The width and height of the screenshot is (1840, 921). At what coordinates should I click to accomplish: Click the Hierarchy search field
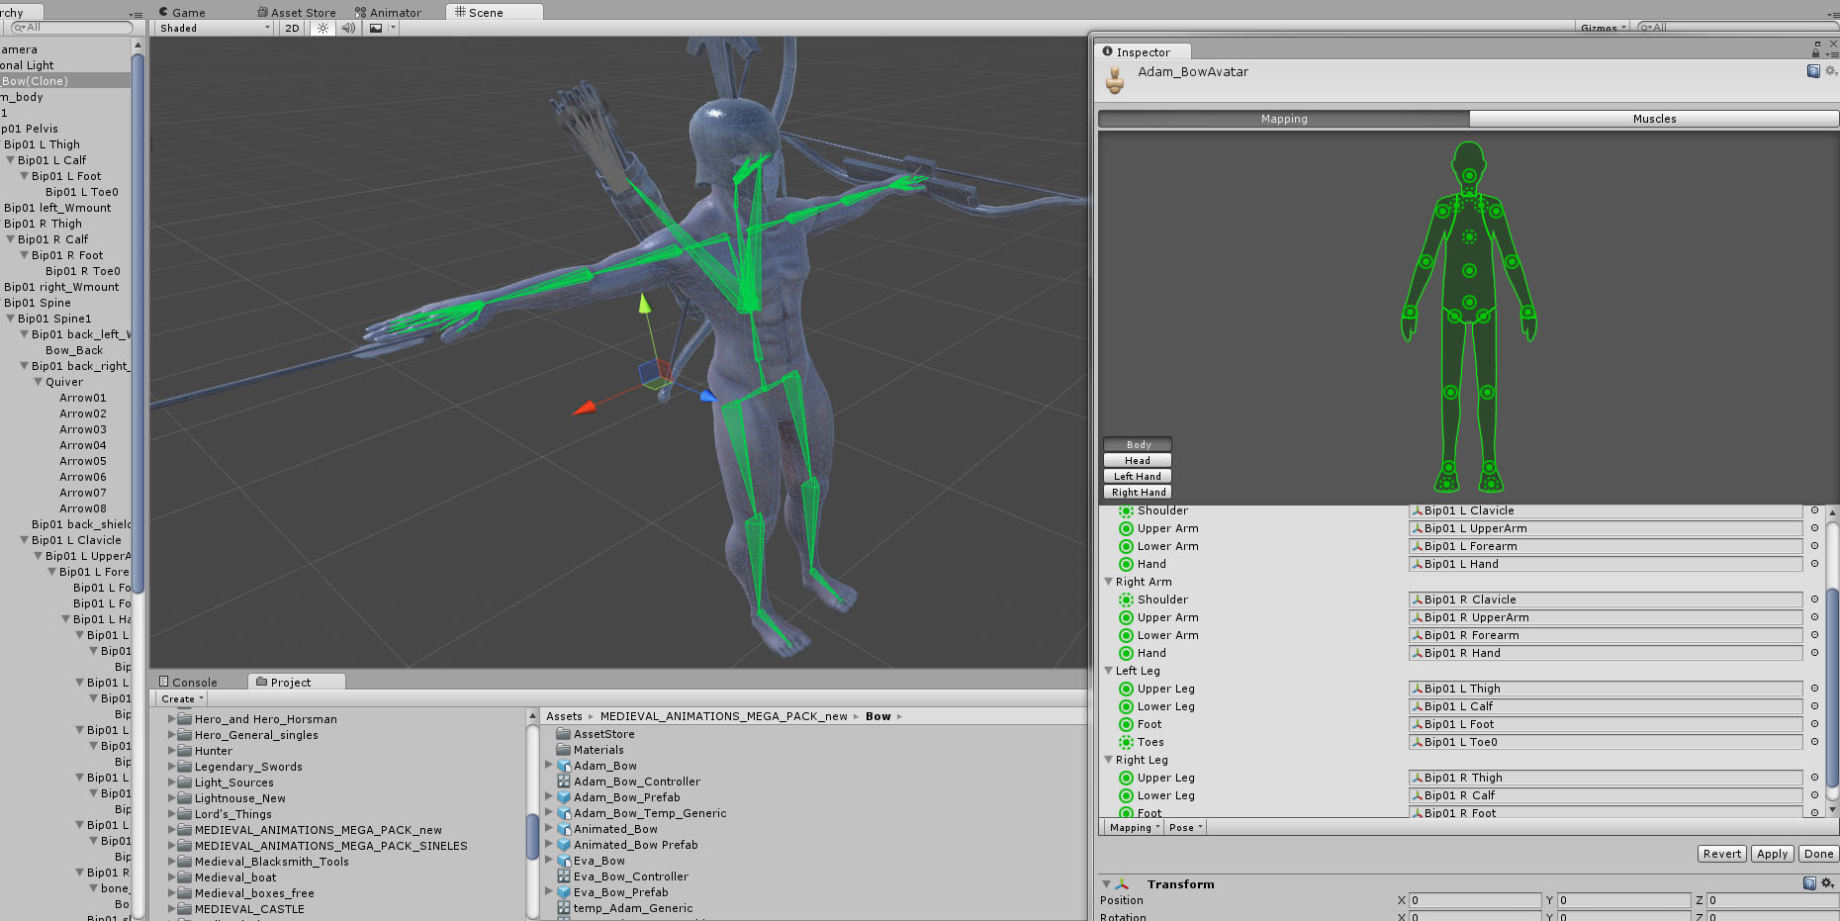(x=69, y=28)
